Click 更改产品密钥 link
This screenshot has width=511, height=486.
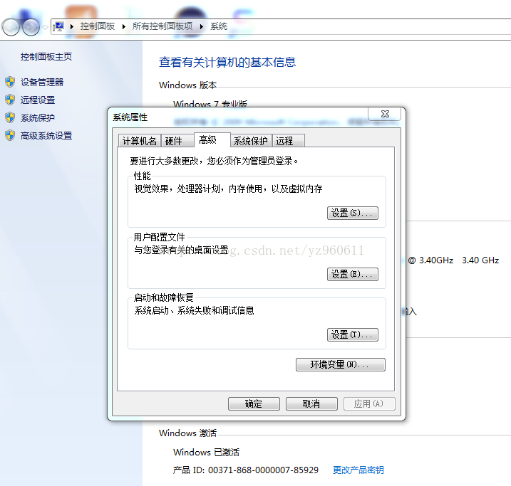pos(358,470)
